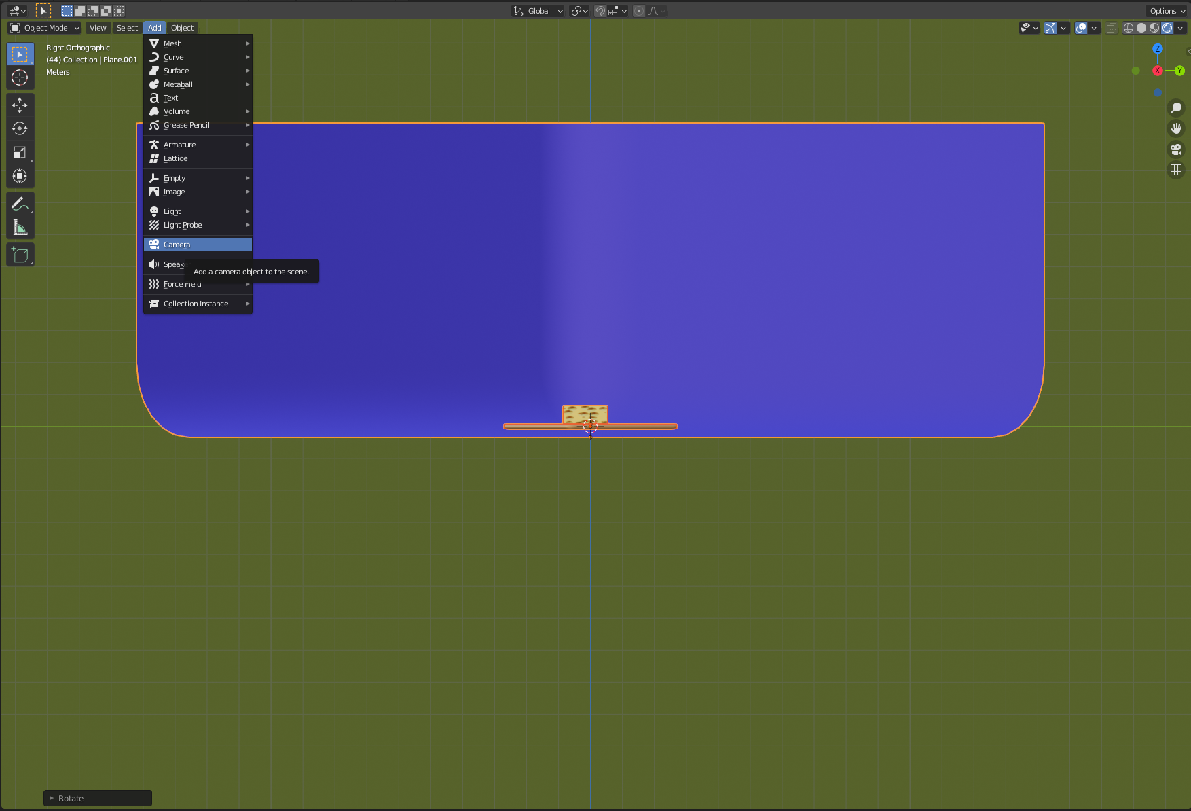
Task: Click the tweak select tool icon in header
Action: click(x=43, y=11)
